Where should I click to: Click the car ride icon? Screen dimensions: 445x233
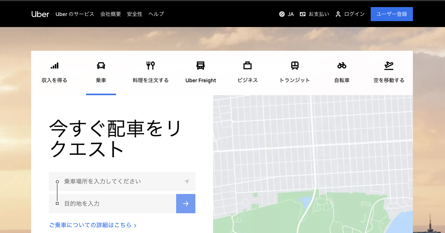click(x=101, y=66)
